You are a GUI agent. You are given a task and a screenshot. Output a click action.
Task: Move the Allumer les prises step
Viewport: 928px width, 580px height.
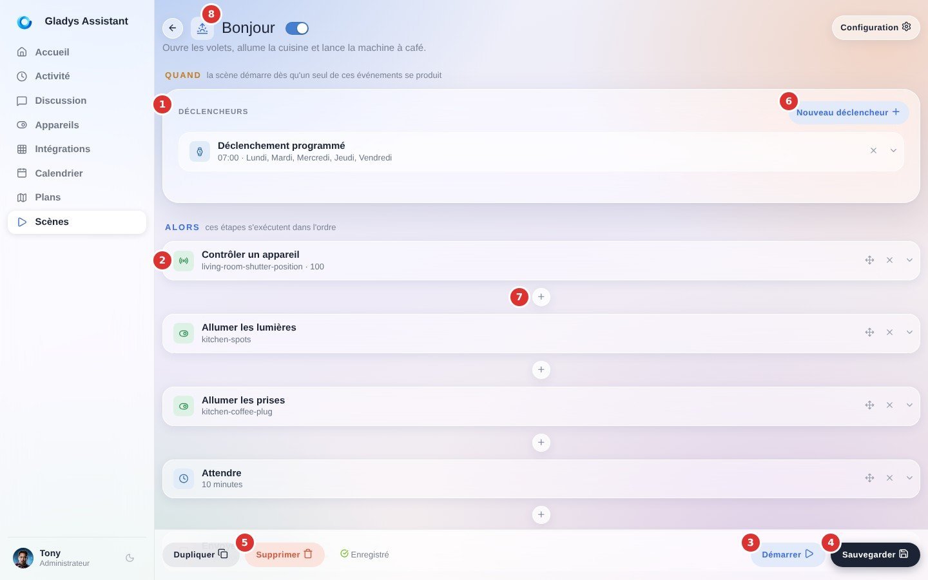click(x=869, y=405)
